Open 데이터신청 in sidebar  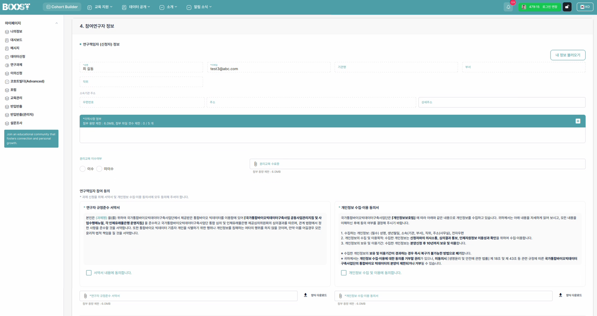pyautogui.click(x=18, y=56)
